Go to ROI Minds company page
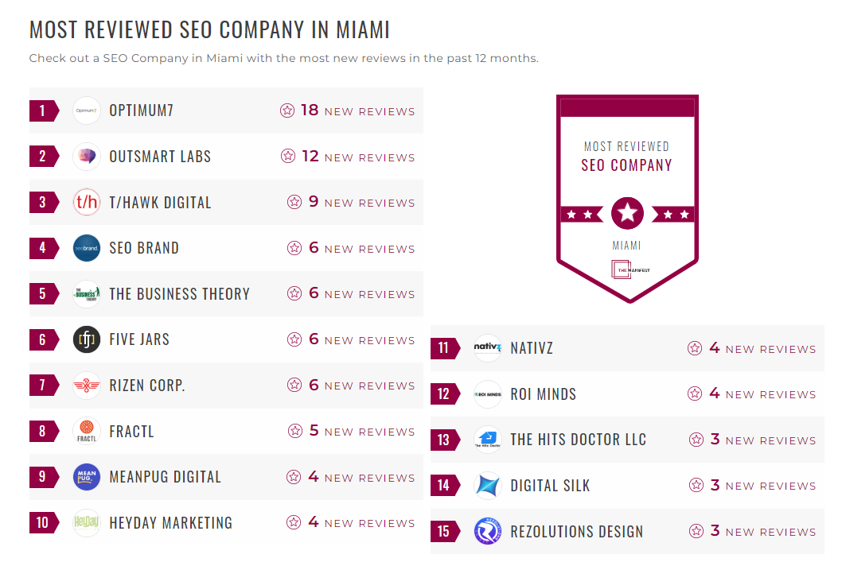This screenshot has height=566, width=846. pos(543,394)
